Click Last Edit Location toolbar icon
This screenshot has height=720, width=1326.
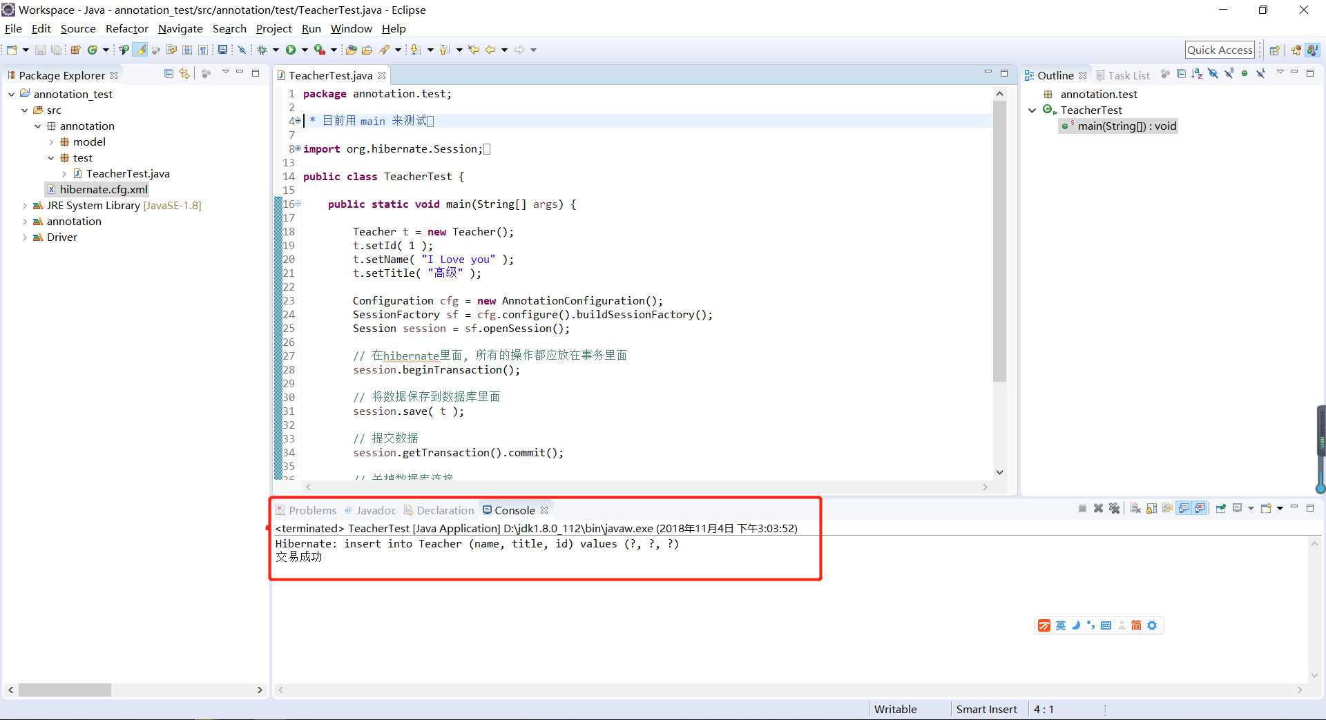point(474,50)
